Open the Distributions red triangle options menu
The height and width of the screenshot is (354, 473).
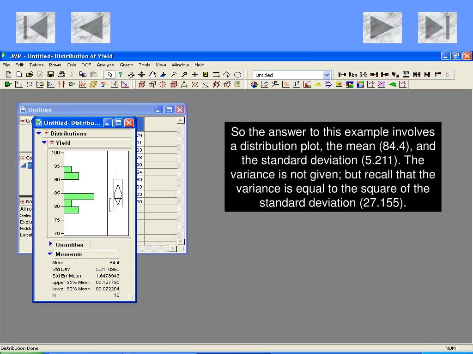[x=46, y=133]
